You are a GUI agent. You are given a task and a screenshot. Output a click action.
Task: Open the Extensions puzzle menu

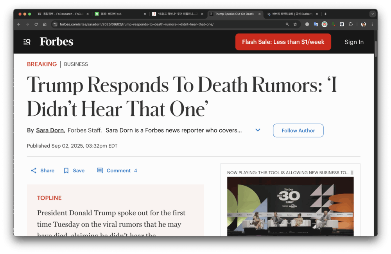coord(351,24)
